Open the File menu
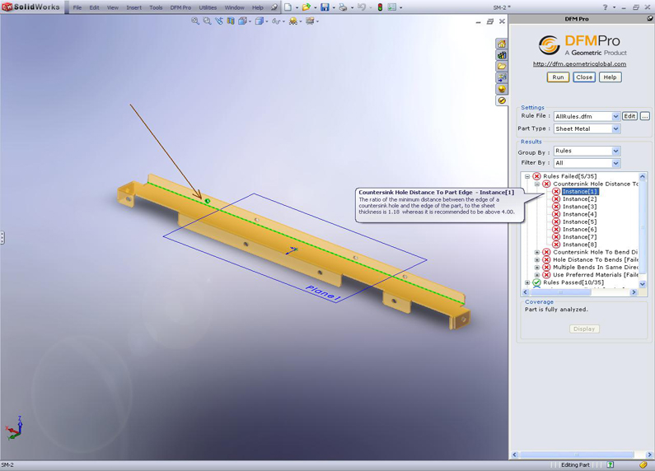 click(x=77, y=7)
